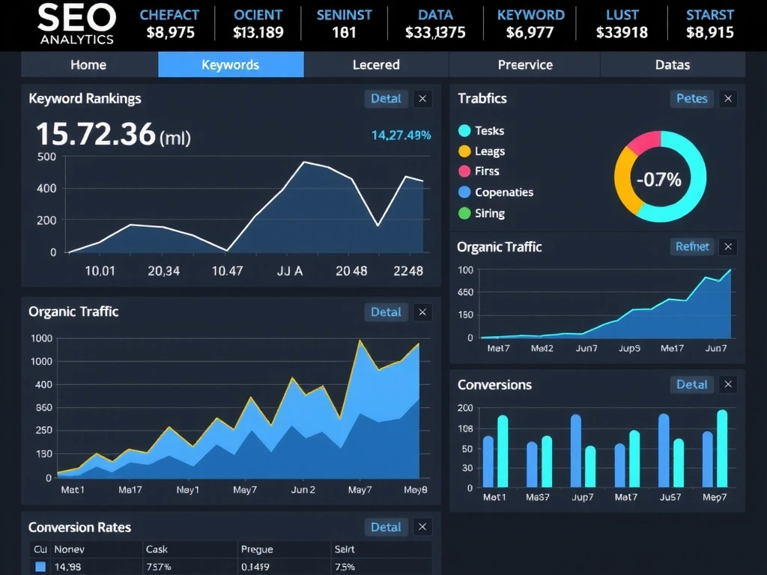Image resolution: width=767 pixels, height=575 pixels.
Task: Click the KEYWORD $6,977 stat in header
Action: (x=531, y=22)
